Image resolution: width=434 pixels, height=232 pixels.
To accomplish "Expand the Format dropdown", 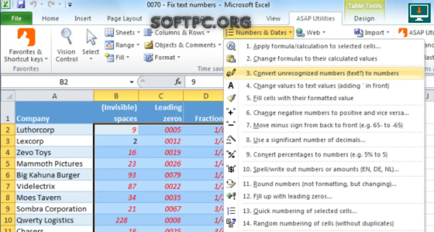I will point(162,57).
